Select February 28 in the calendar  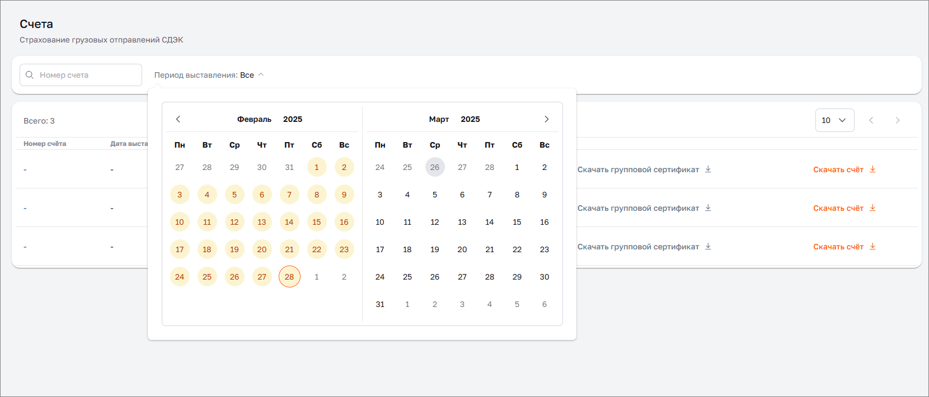(x=289, y=277)
